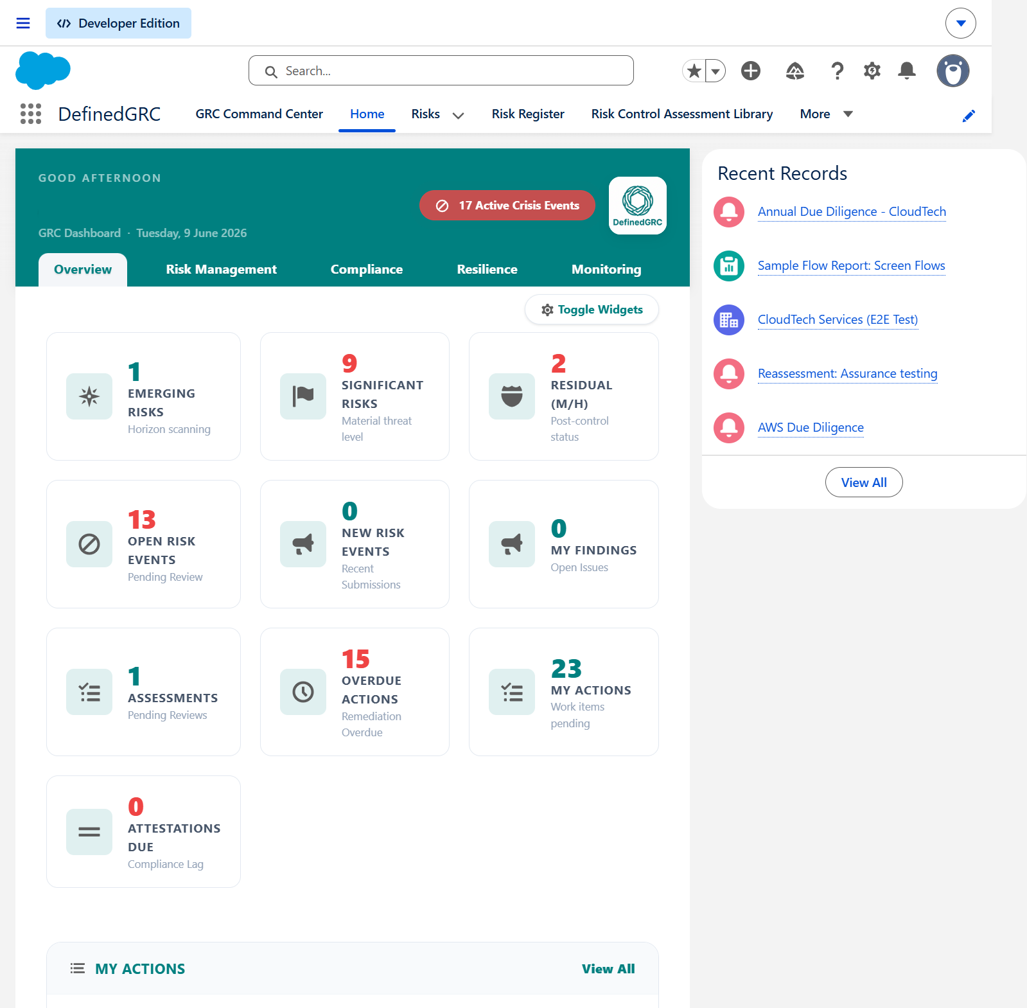Click the 17 Active Crisis Events pill
1027x1008 pixels.
click(507, 206)
